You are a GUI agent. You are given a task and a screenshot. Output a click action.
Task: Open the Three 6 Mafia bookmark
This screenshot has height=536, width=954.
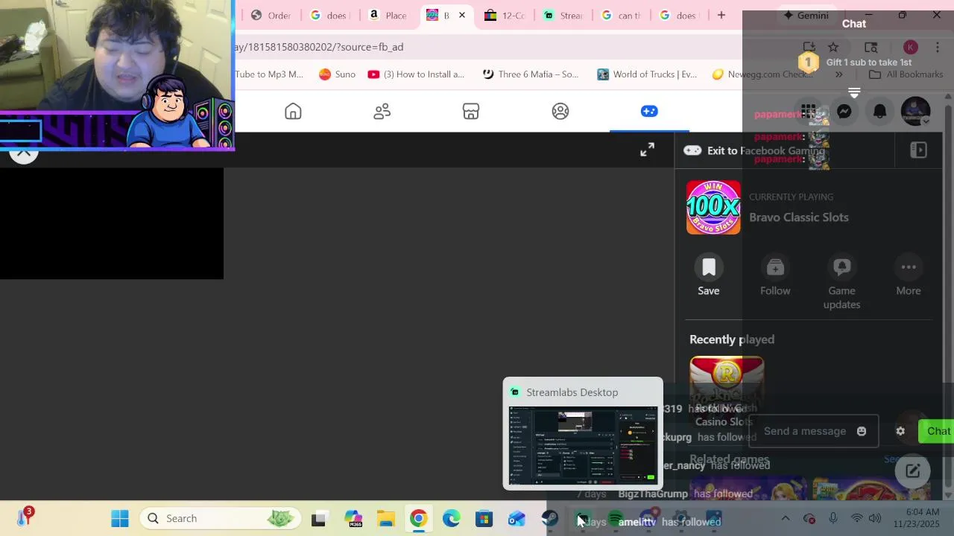530,74
